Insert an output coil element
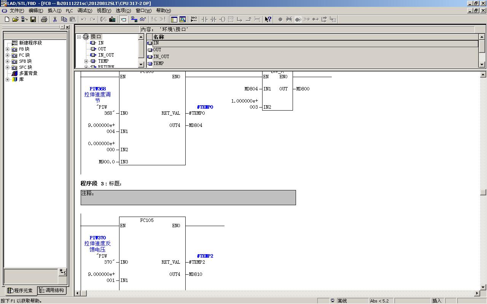 pos(222,19)
